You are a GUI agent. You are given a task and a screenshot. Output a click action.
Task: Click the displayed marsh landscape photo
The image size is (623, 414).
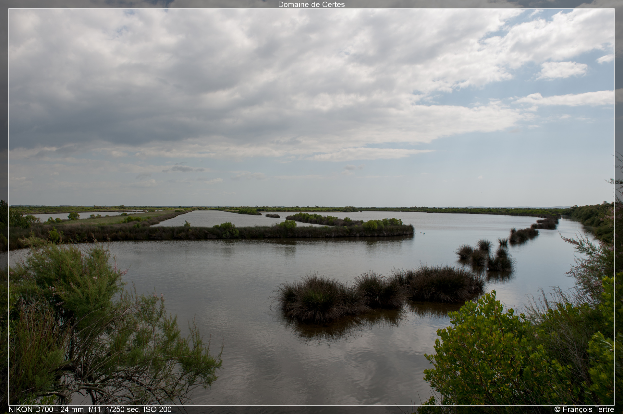(x=311, y=207)
